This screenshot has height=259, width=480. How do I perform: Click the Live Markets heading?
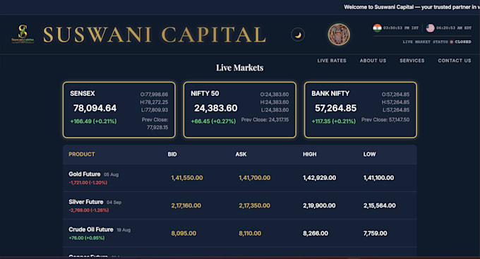click(240, 68)
